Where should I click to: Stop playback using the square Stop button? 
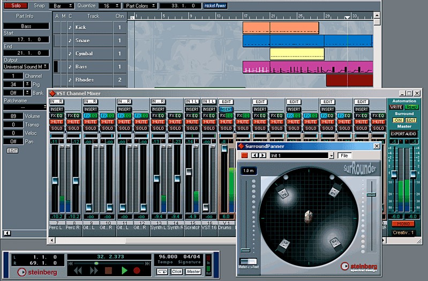109,270
